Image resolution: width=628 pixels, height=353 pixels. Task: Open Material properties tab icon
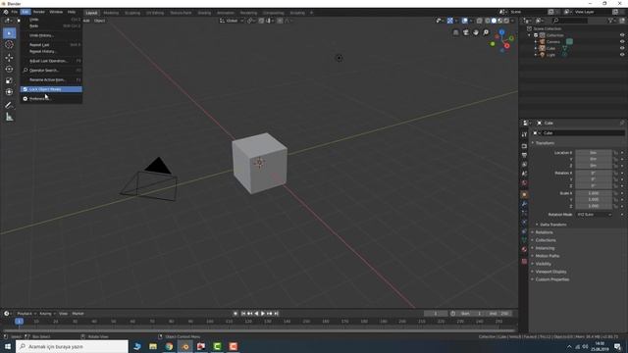pyautogui.click(x=524, y=249)
